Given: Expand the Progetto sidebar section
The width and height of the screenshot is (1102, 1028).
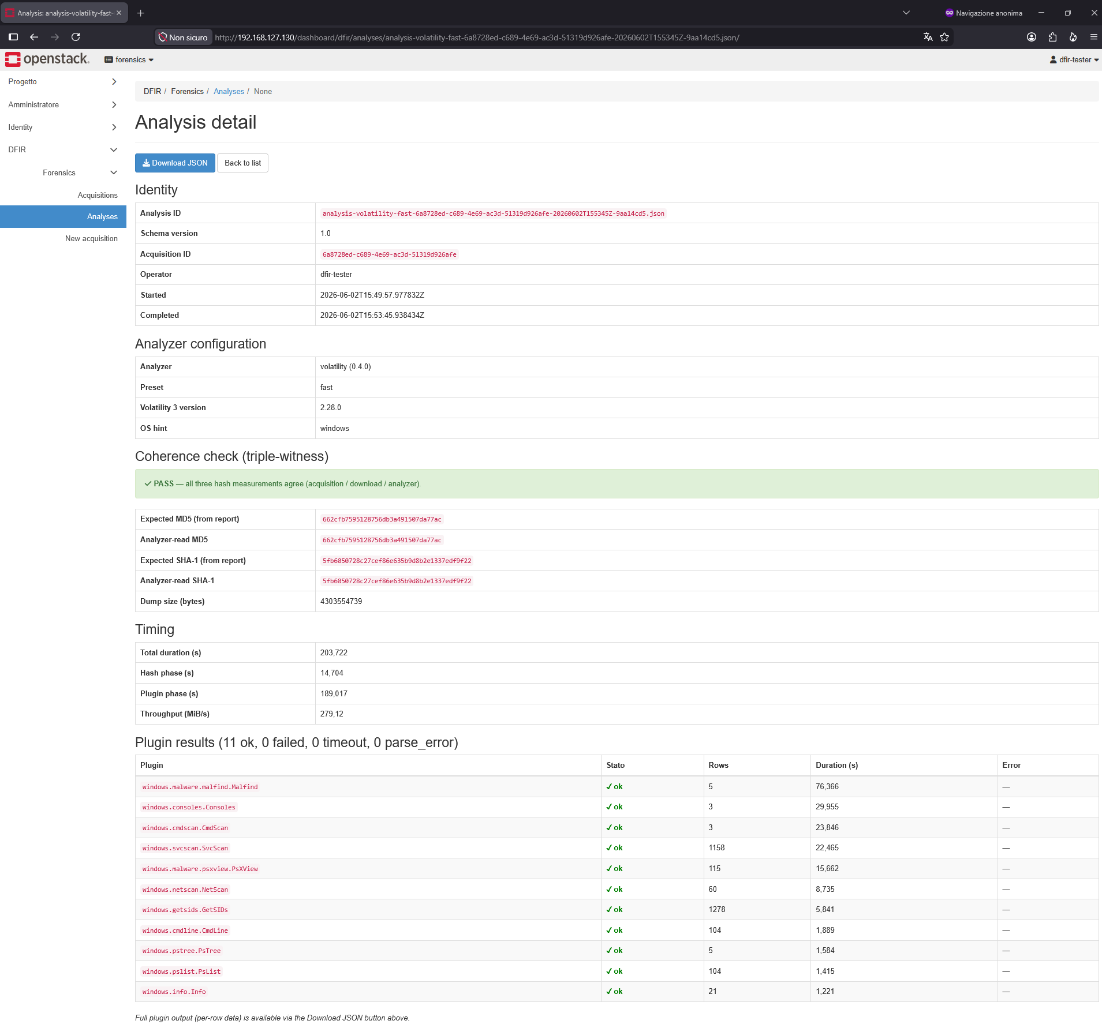Looking at the screenshot, I should [63, 82].
